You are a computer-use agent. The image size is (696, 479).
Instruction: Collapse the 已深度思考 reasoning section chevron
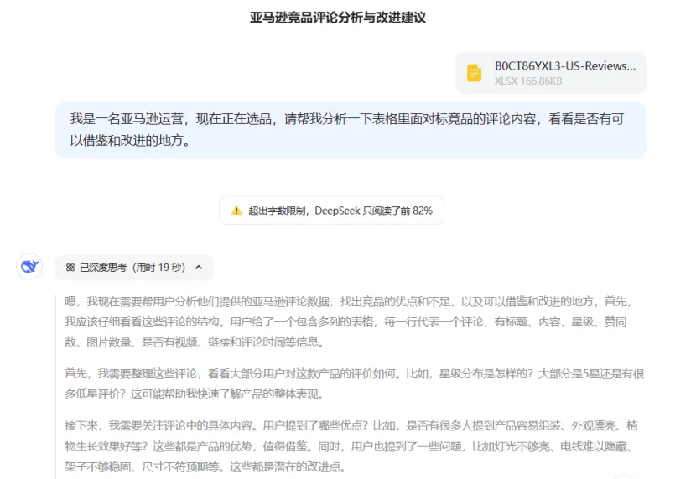click(x=199, y=268)
